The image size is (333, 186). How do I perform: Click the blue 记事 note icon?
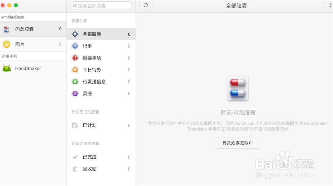(75, 46)
